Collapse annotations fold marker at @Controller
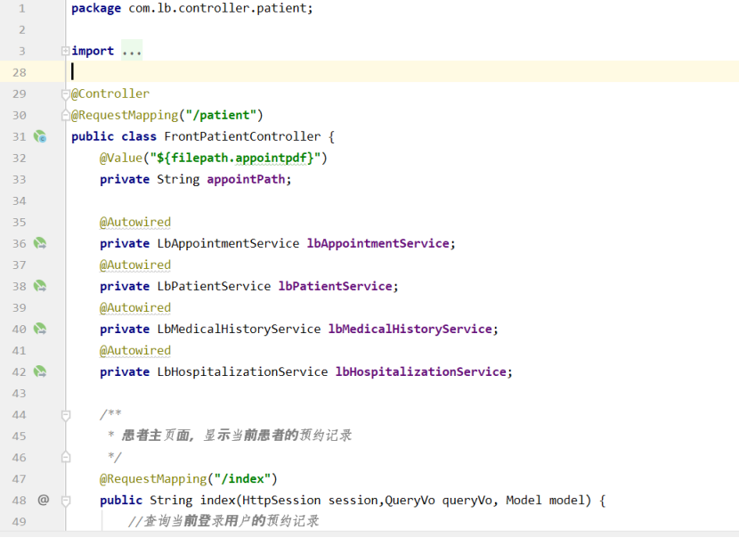 coord(66,94)
